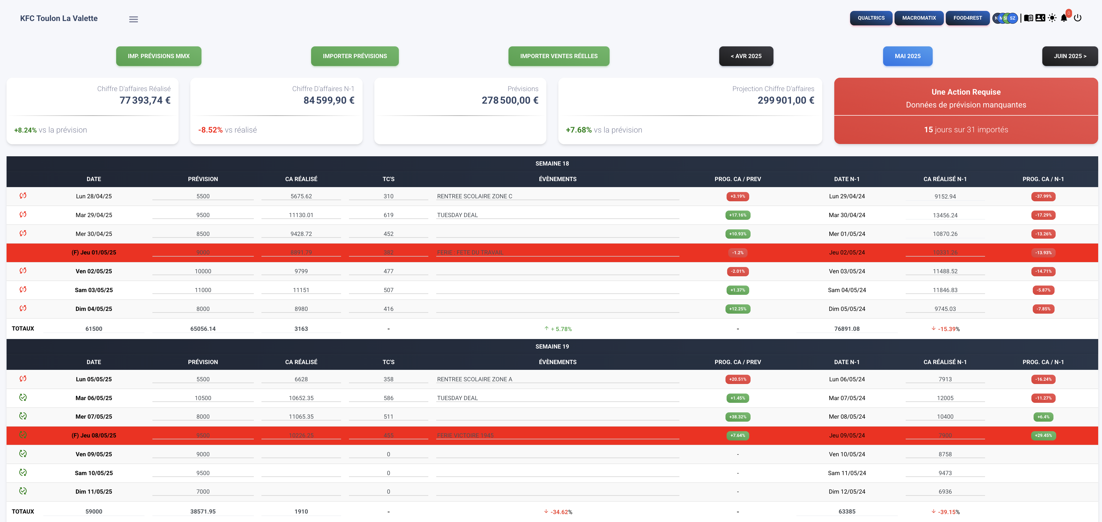Click the (F) Jeu 01/05/25 date cell
Viewport: 1102px width, 522px height.
[94, 253]
